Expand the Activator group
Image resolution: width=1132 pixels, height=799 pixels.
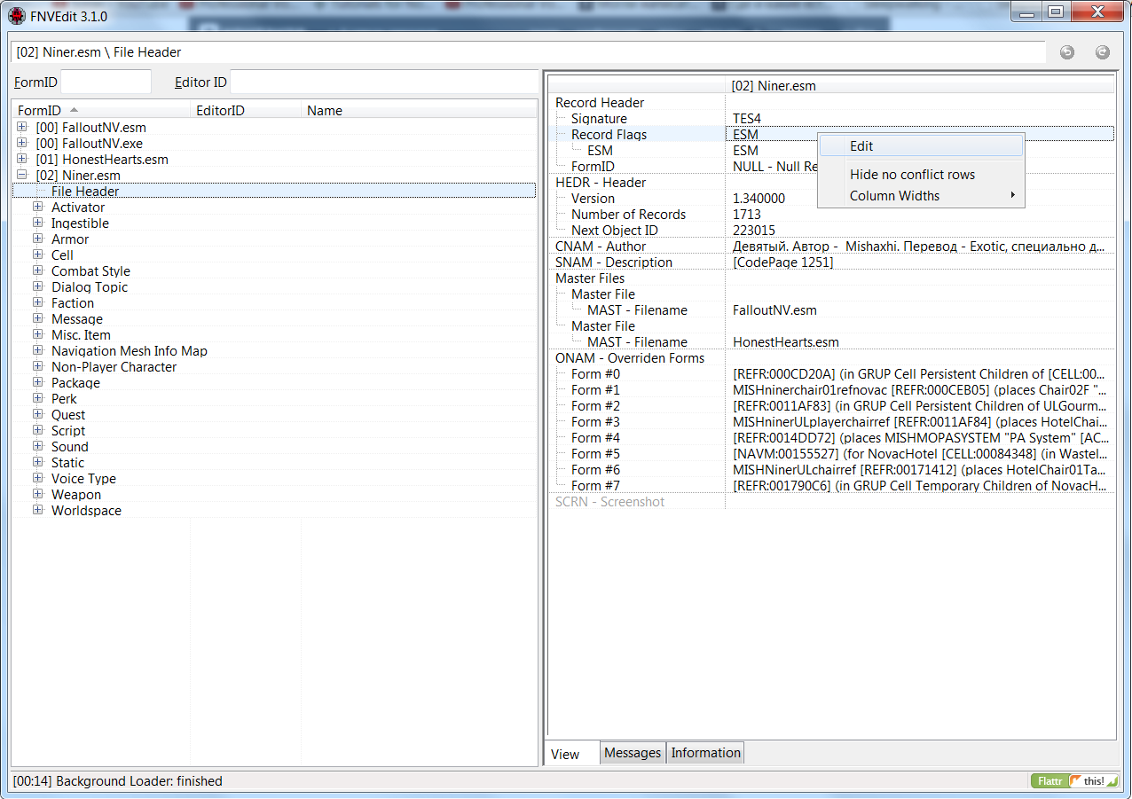[x=38, y=207]
